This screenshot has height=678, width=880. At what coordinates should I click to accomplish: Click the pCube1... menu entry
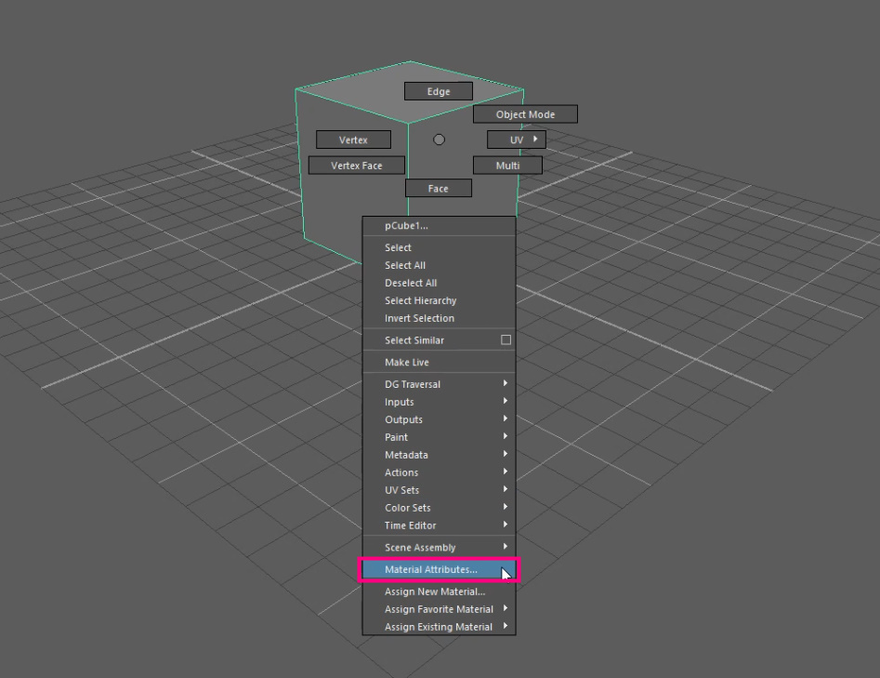439,226
